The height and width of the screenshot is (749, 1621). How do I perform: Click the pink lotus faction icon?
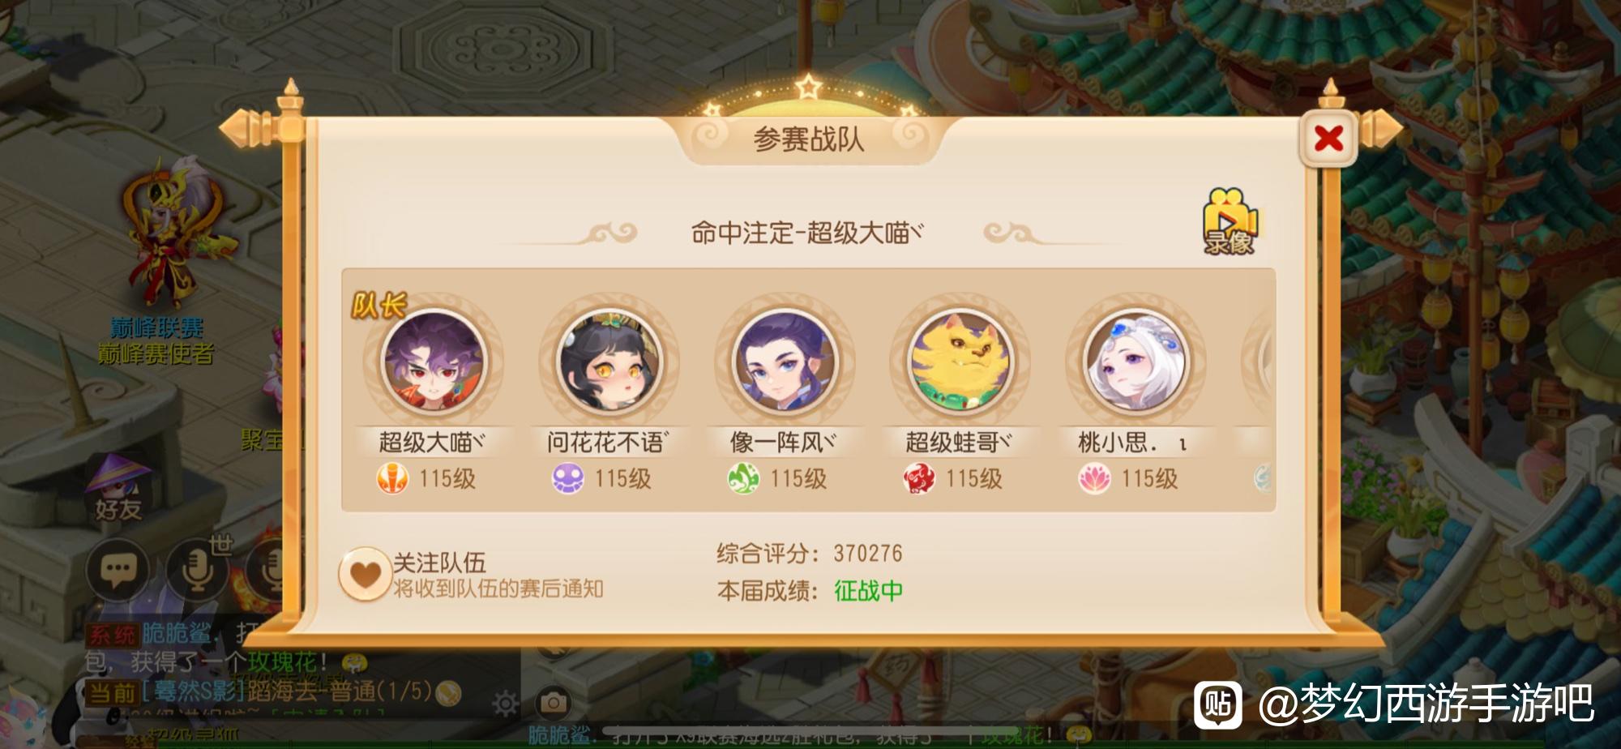1094,478
